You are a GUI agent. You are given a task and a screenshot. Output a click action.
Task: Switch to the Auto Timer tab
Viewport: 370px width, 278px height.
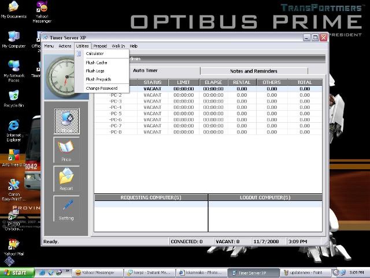(145, 71)
